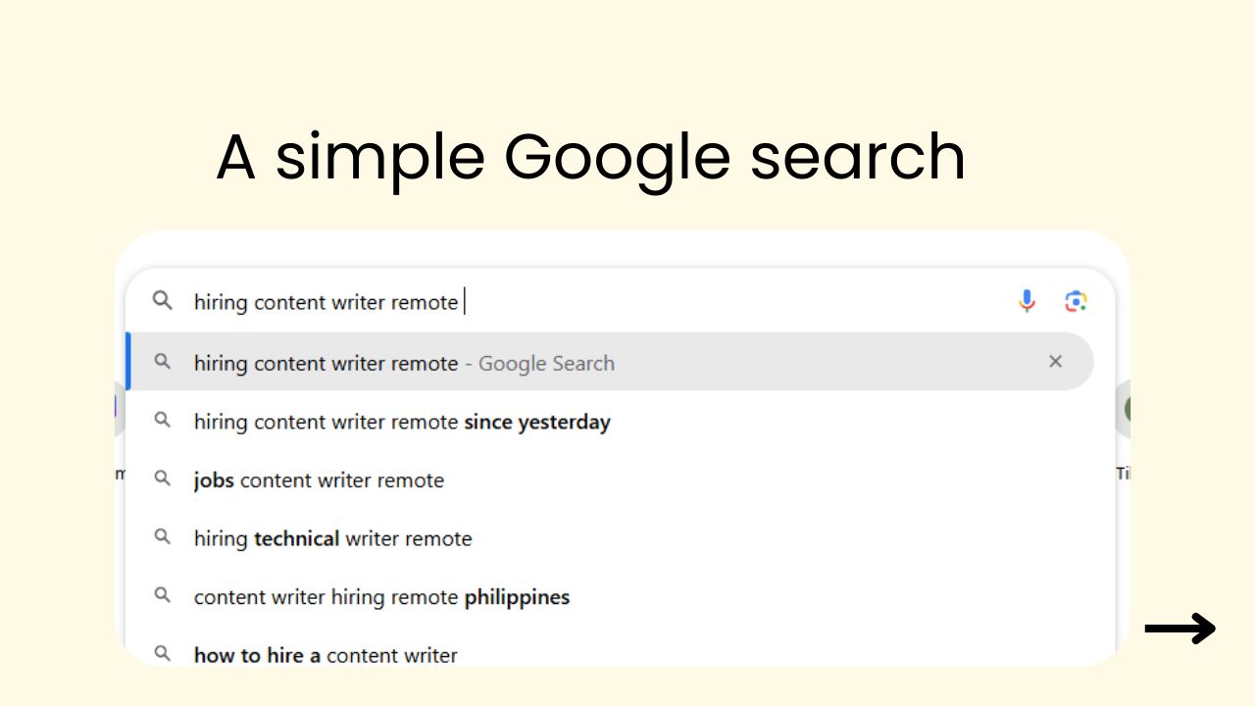Click search icon beside 'since yesterday' suggestion
This screenshot has width=1255, height=706.
pyautogui.click(x=163, y=421)
